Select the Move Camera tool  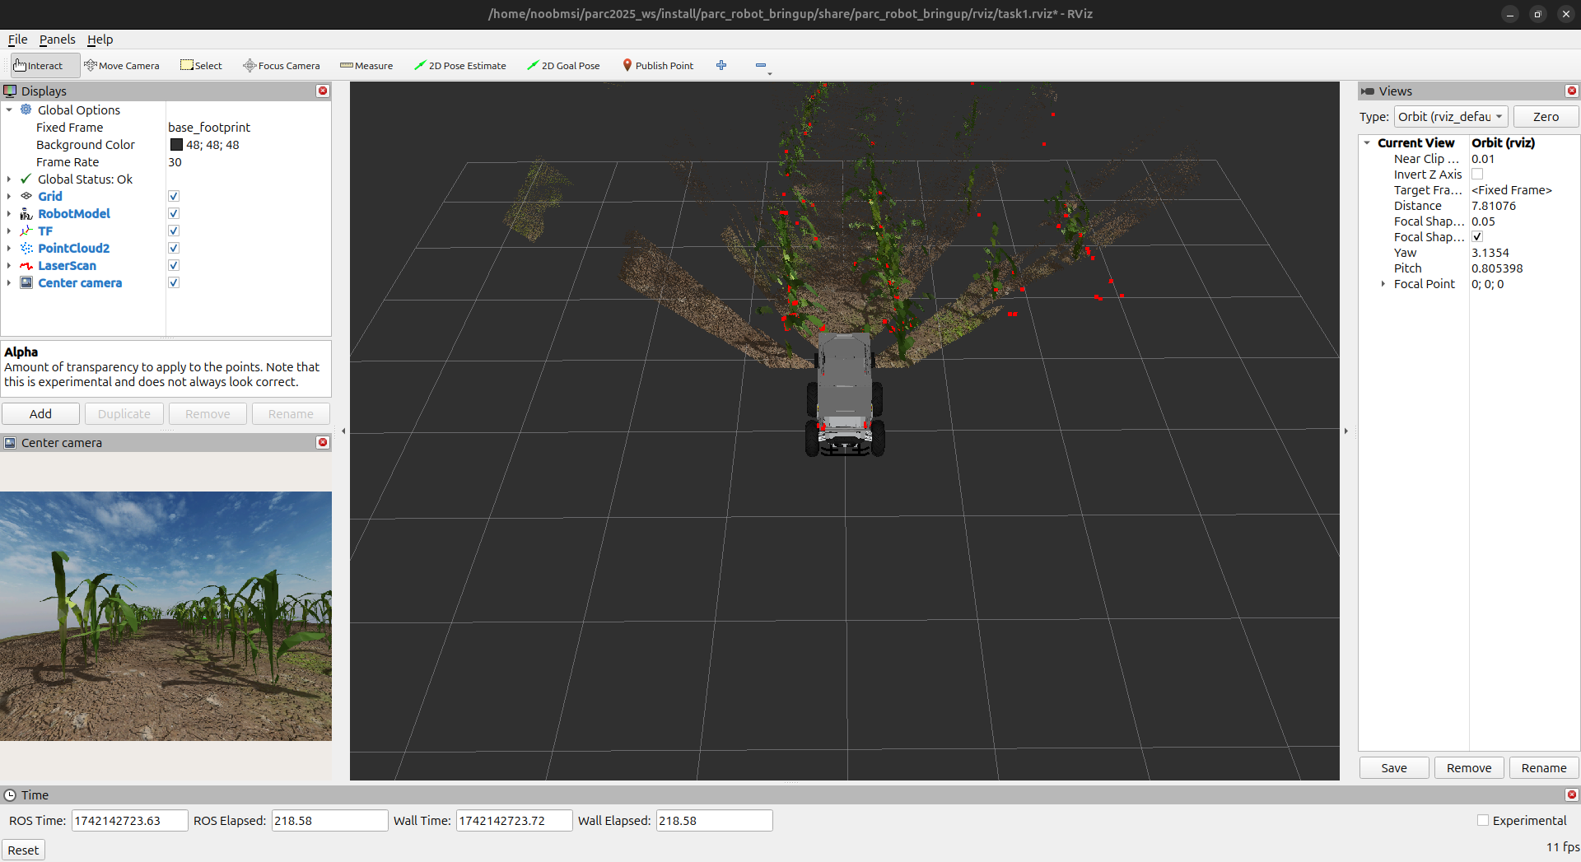click(x=122, y=66)
